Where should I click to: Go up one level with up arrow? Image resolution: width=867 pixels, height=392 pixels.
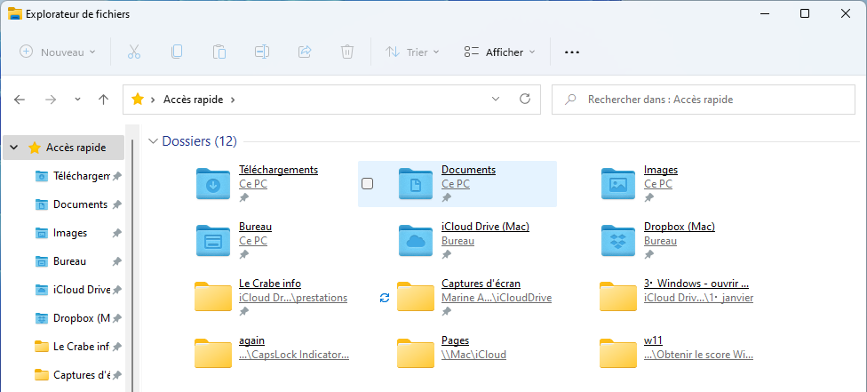point(103,100)
